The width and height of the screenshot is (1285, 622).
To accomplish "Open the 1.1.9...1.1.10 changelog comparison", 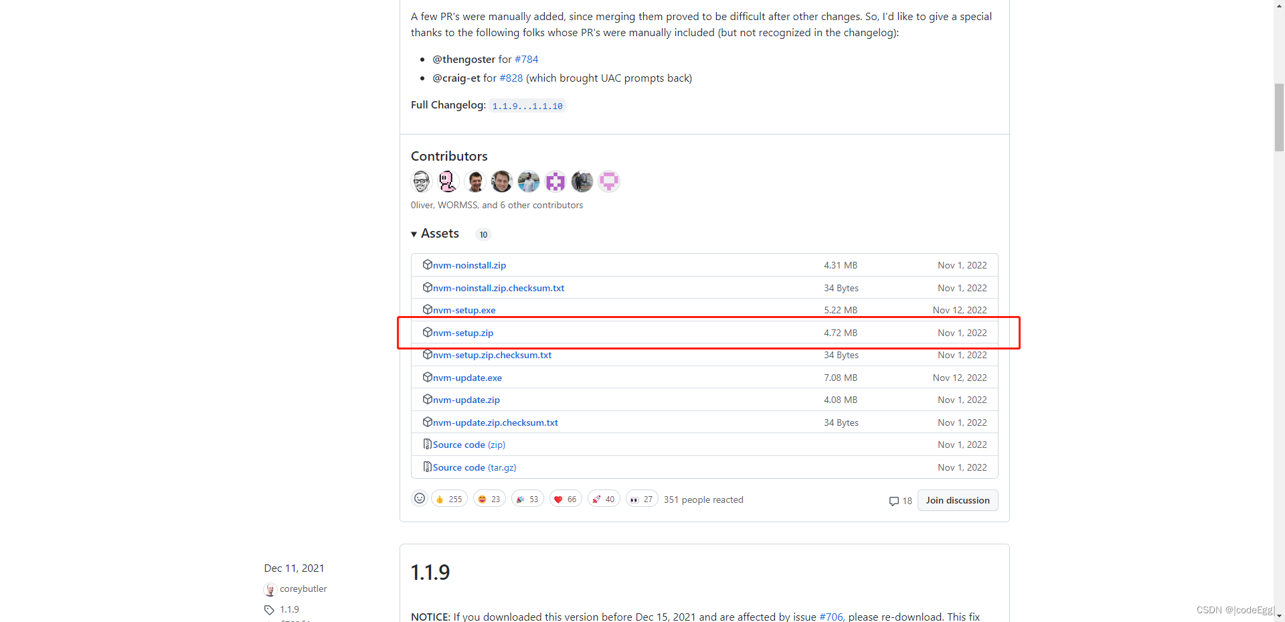I will (527, 106).
